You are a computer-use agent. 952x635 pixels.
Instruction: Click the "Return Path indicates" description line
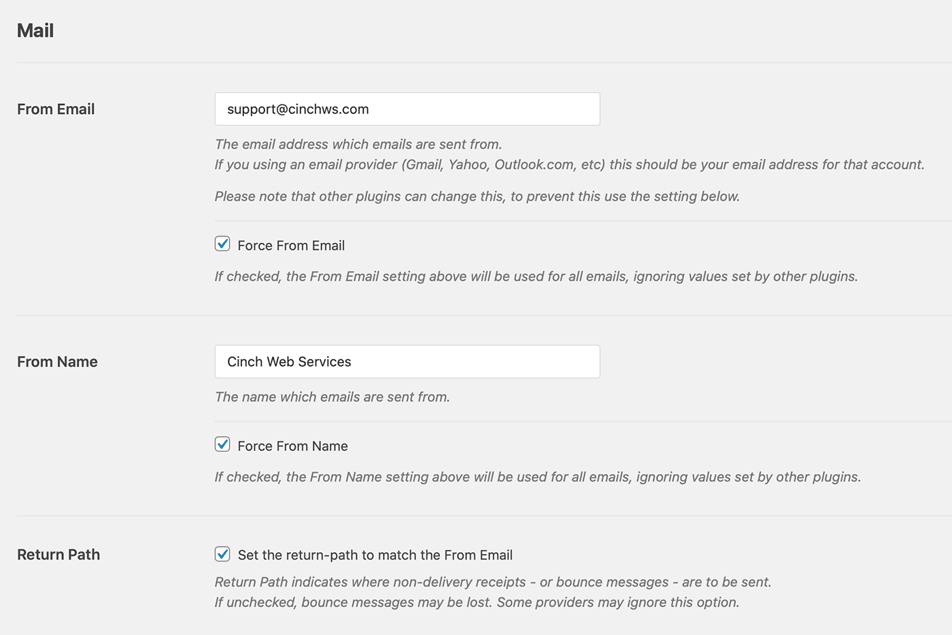coord(492,583)
